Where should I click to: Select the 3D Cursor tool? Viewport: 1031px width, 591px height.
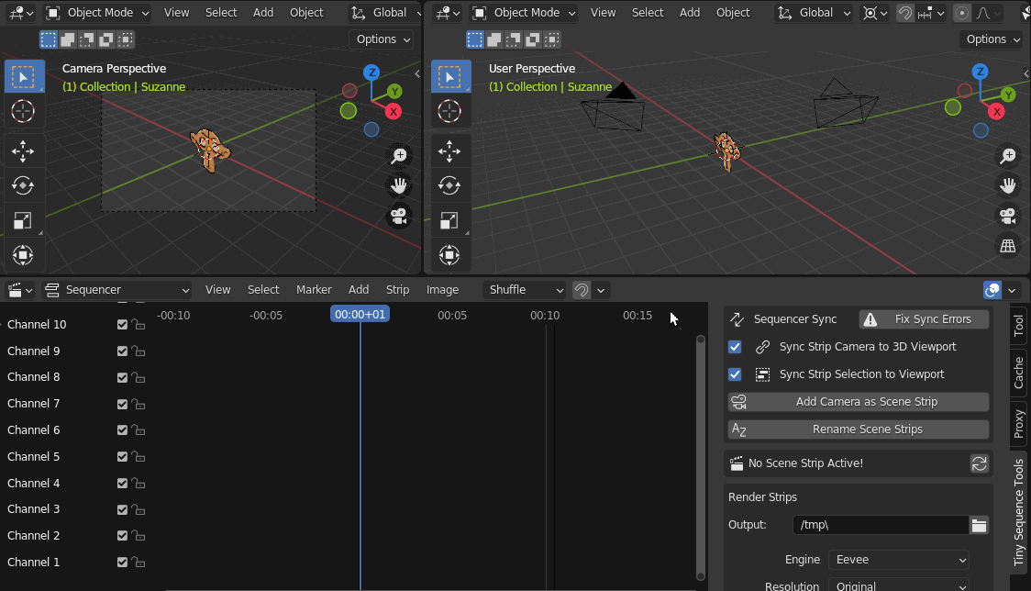24,111
